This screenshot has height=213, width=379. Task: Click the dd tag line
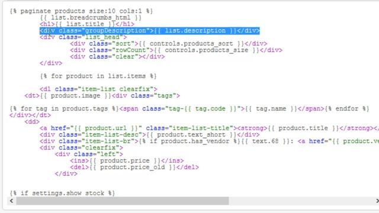[32, 122]
